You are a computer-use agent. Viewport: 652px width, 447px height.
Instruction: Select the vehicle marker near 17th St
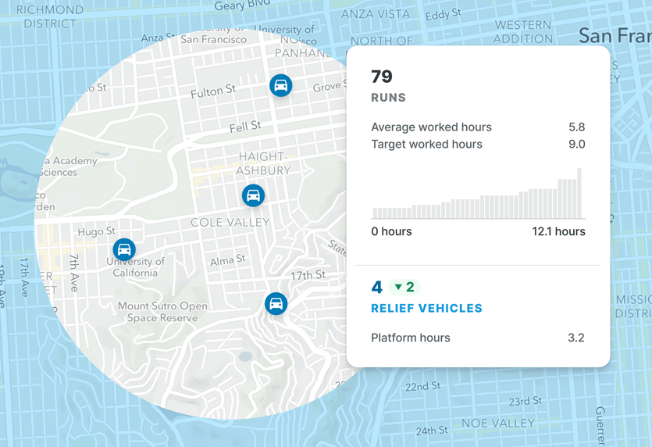click(x=276, y=304)
